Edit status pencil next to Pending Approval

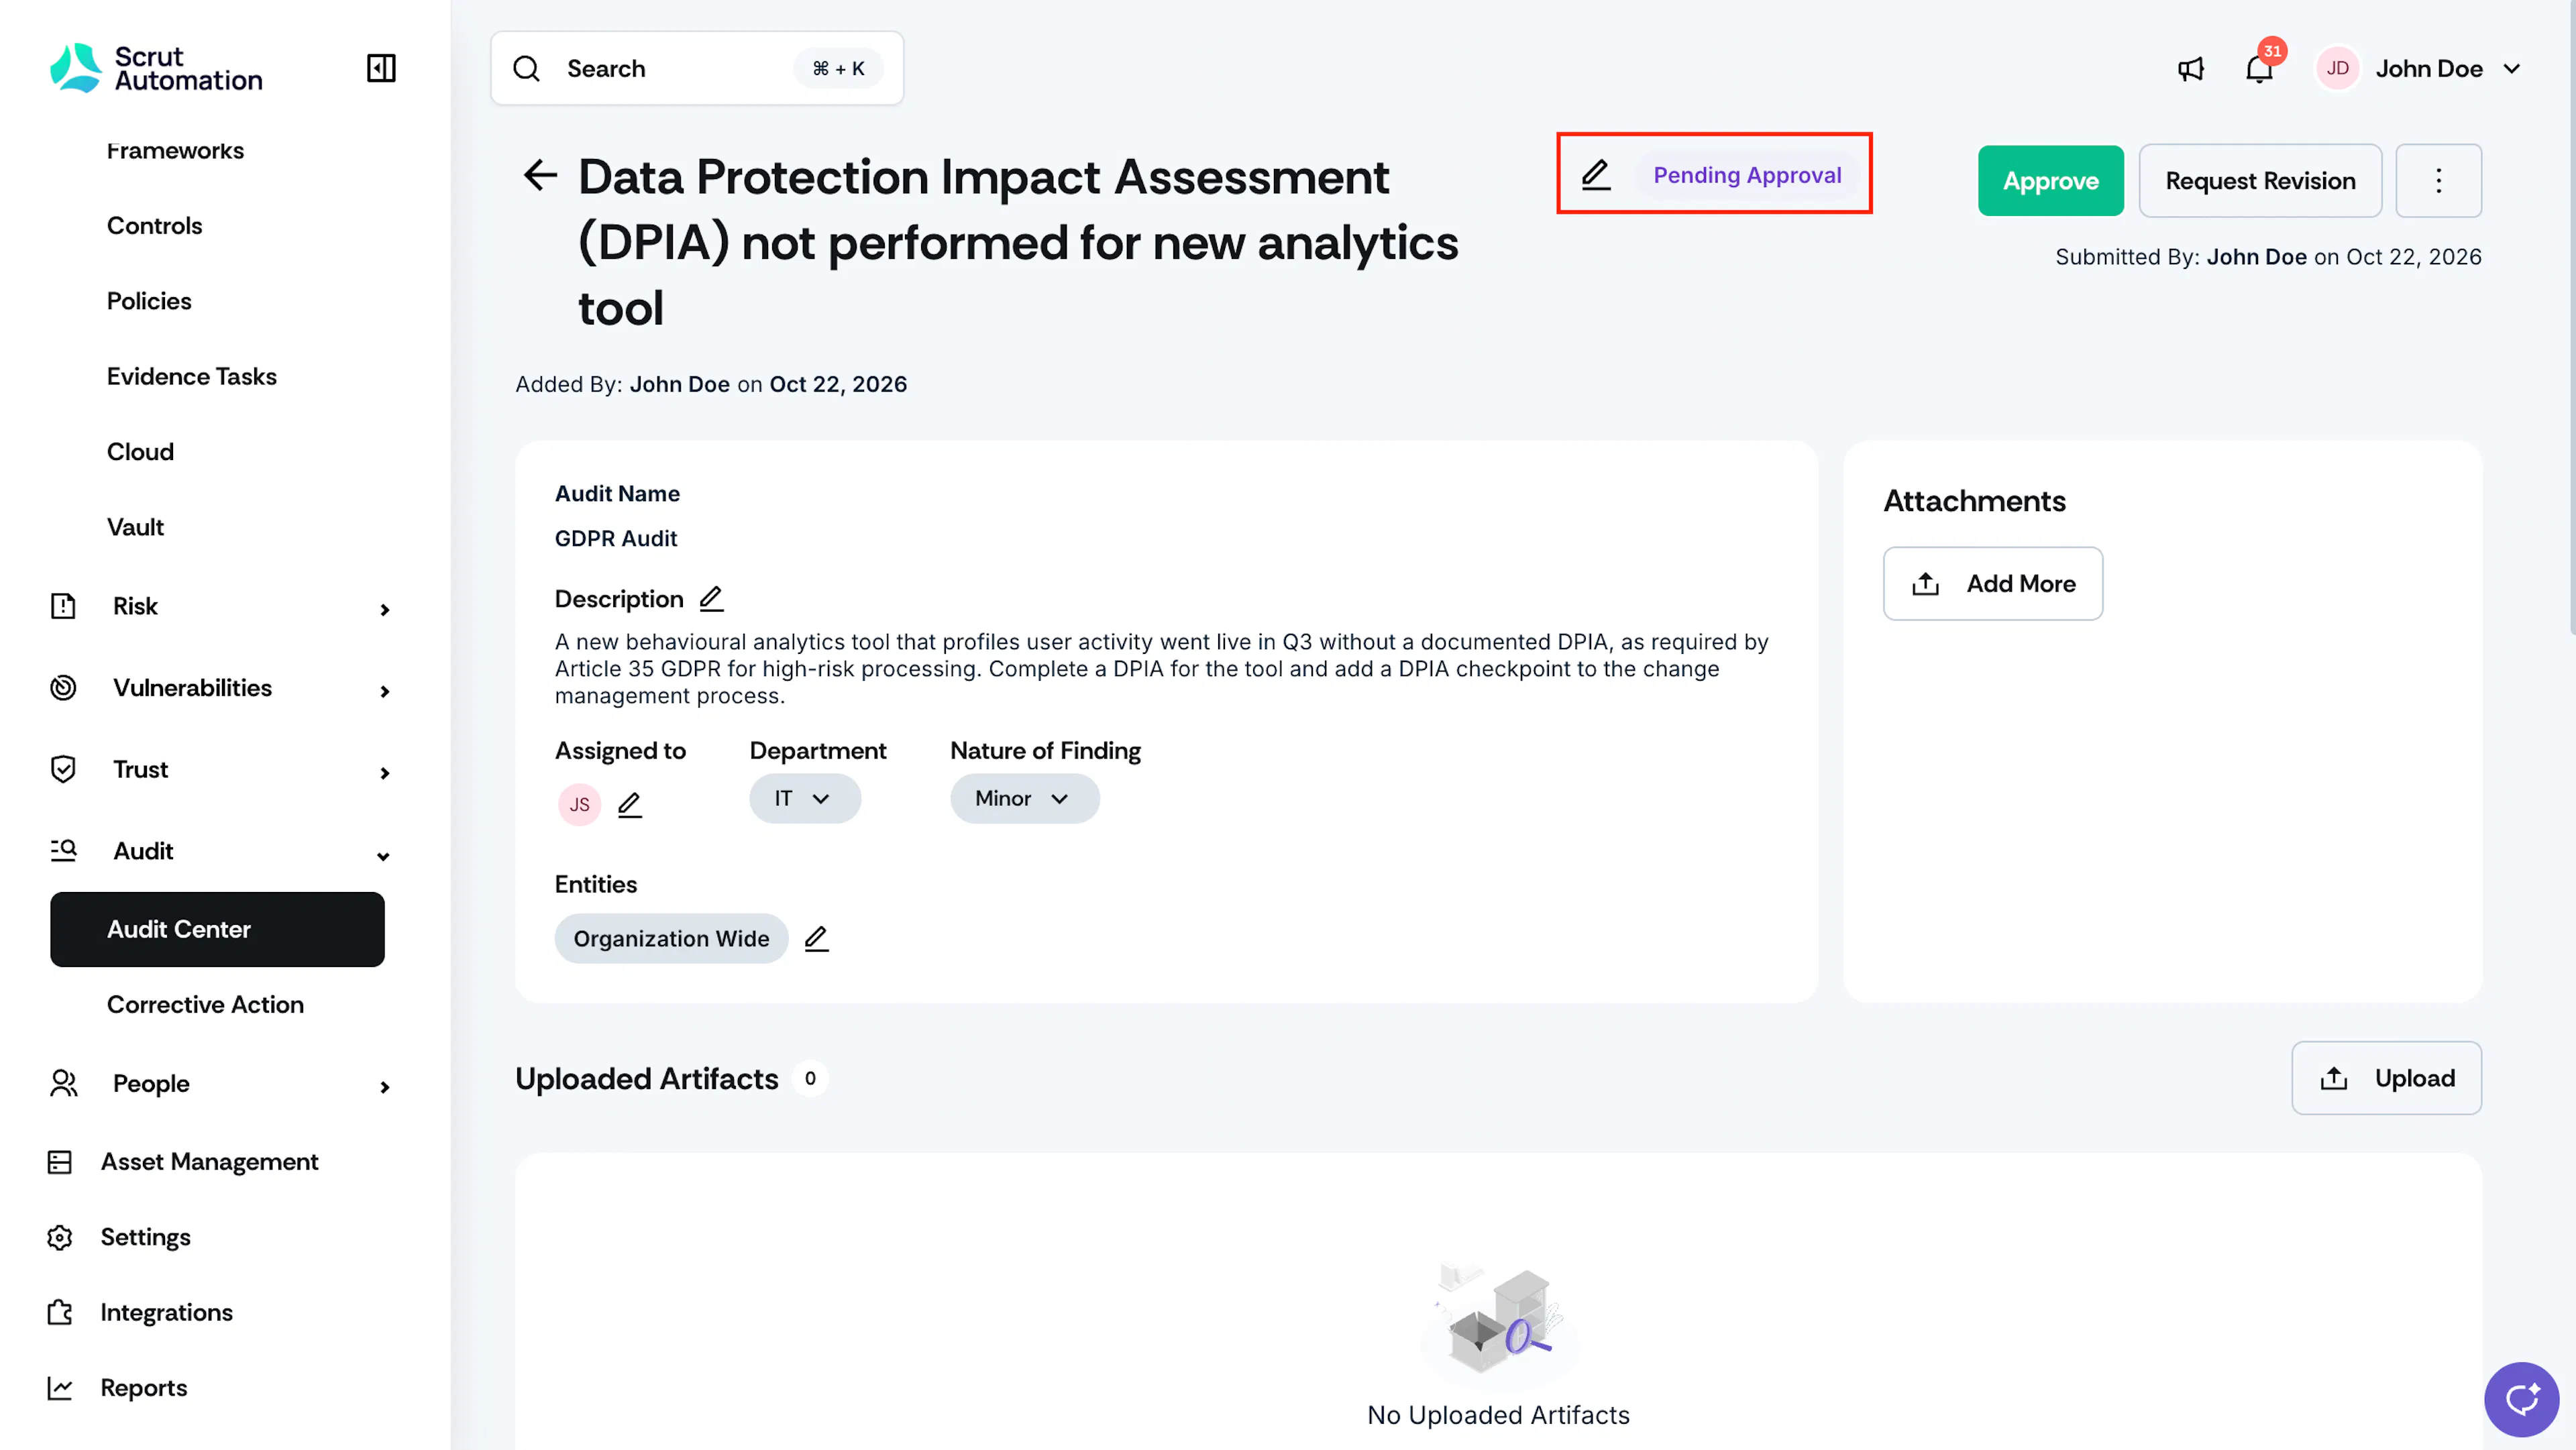1596,175
